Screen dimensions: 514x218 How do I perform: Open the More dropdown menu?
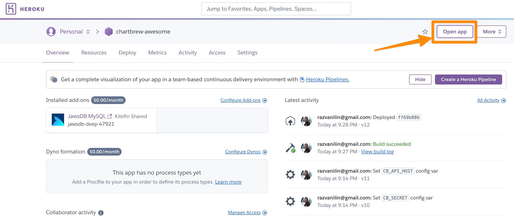492,32
